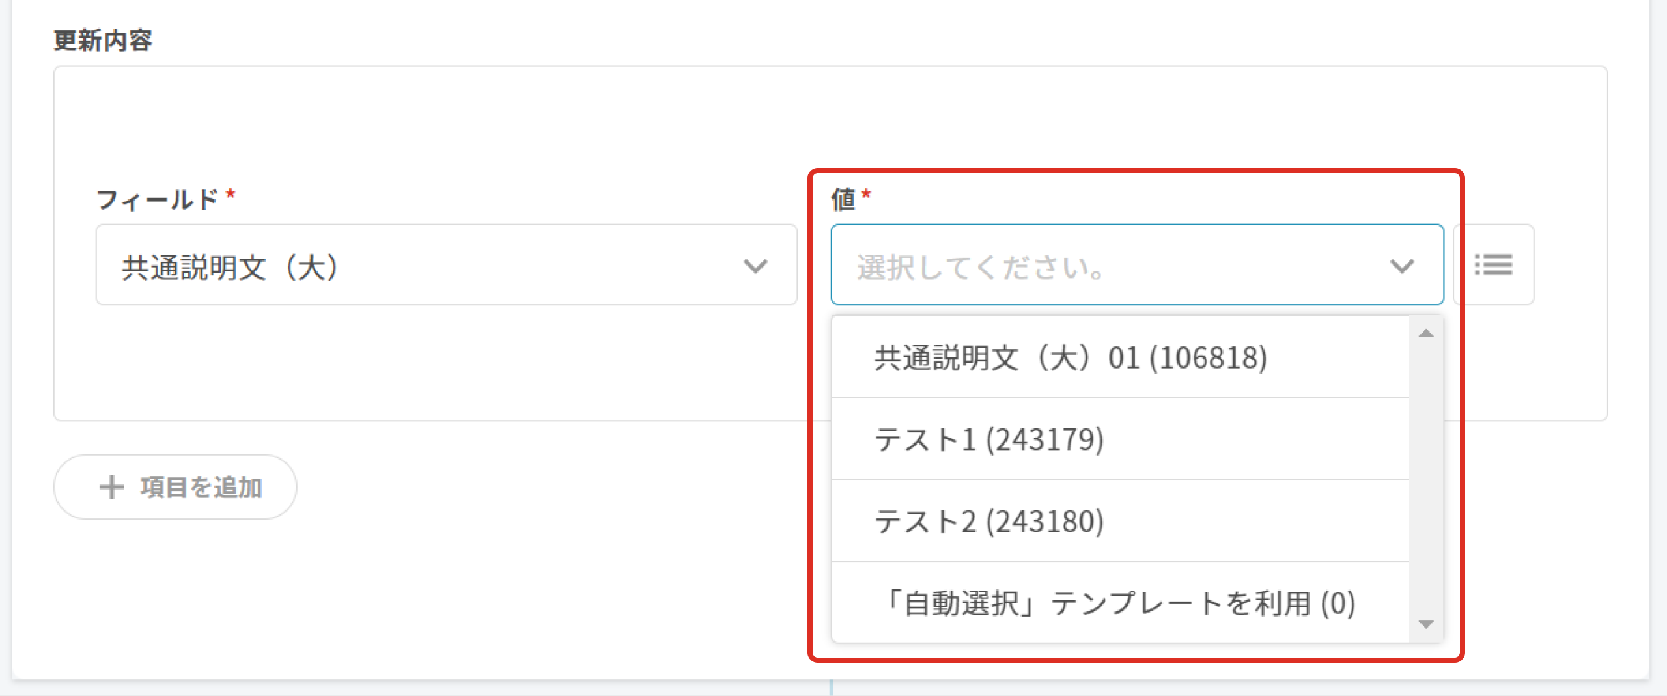Click the 値 field label
Screen dimensions: 1667x696
843,199
